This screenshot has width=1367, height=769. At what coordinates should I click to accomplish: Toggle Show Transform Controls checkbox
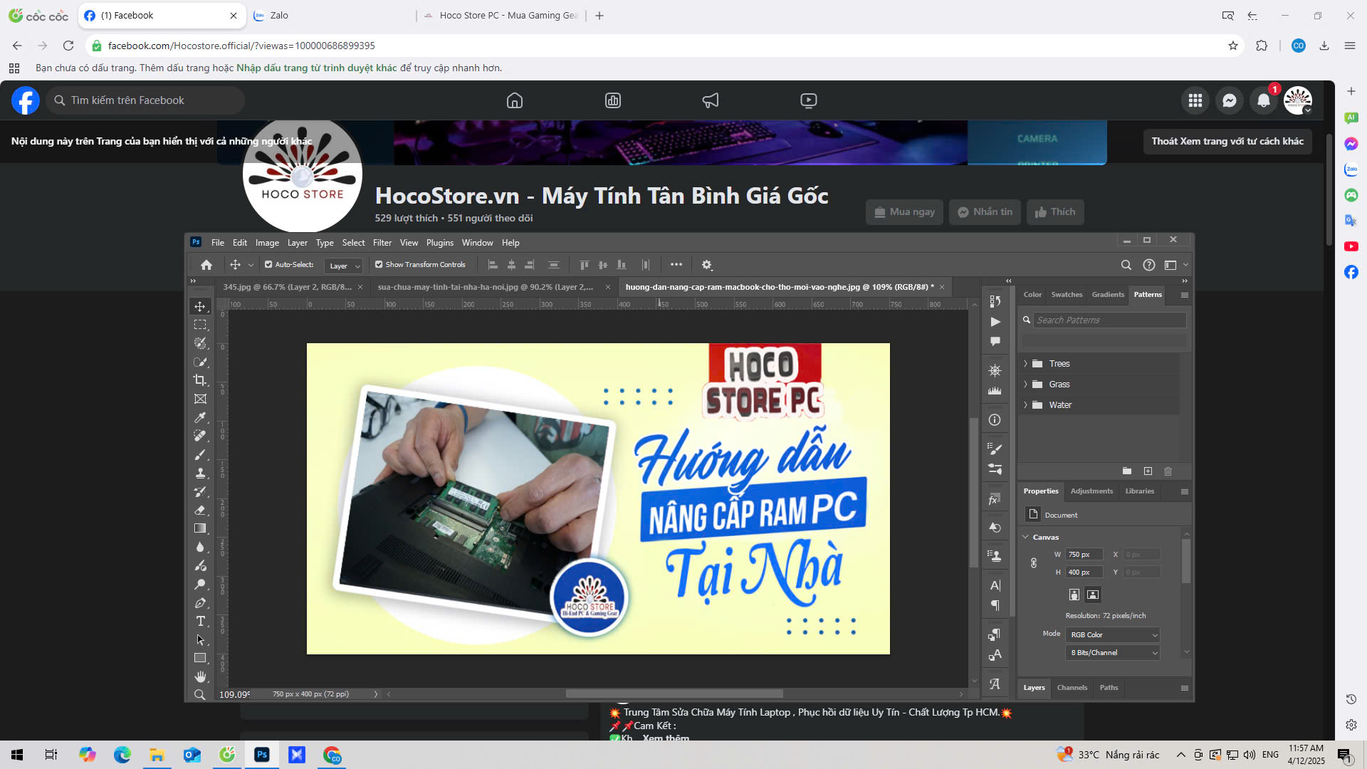[x=379, y=264]
